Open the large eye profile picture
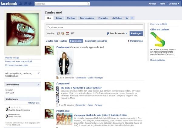182x128 pixels. point(22,29)
